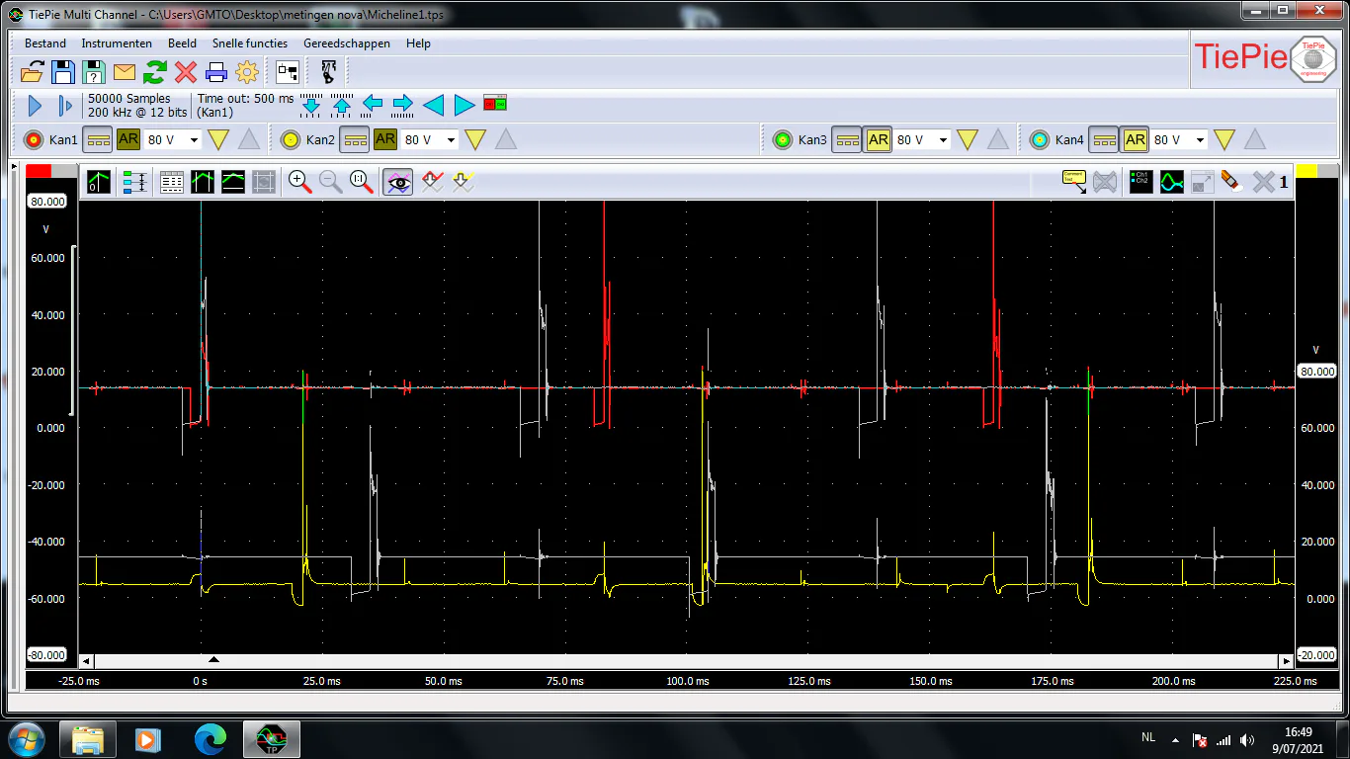Start continuous measurement with the play button
Viewport: 1350px width, 759px height.
36,105
